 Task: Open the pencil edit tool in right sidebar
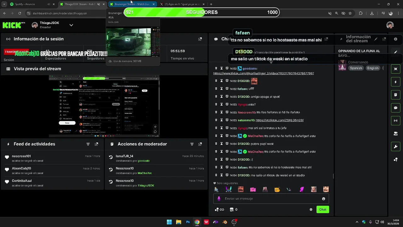(395, 52)
